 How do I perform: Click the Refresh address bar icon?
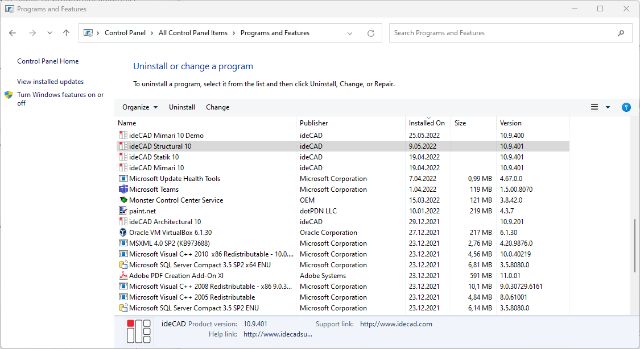[371, 33]
